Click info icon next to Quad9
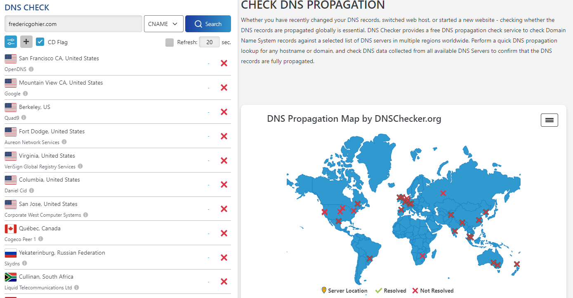 click(x=24, y=118)
